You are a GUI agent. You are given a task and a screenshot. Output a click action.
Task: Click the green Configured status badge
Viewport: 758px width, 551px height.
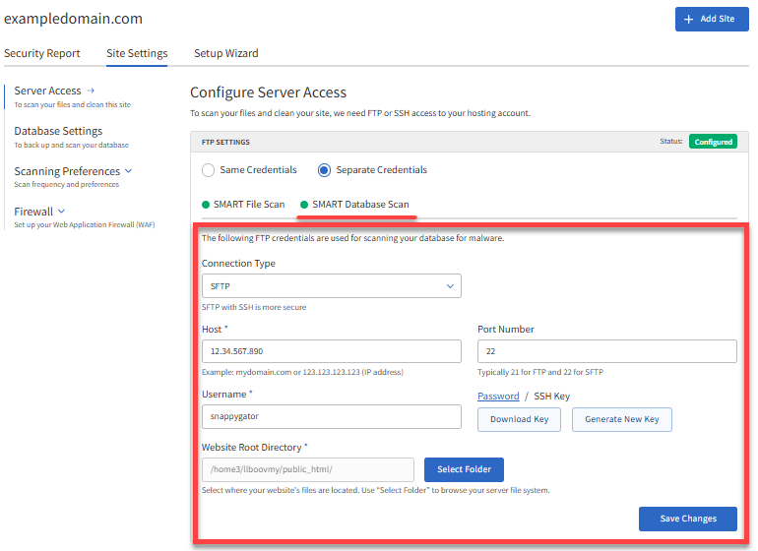coord(713,142)
